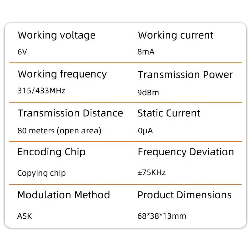Viewport: 251px width, 251px height.
Task: Select the Copying chip value
Action: pyautogui.click(x=41, y=173)
